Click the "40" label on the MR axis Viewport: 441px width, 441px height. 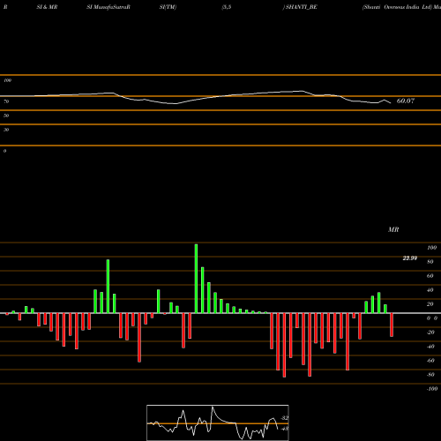[x=430, y=290]
